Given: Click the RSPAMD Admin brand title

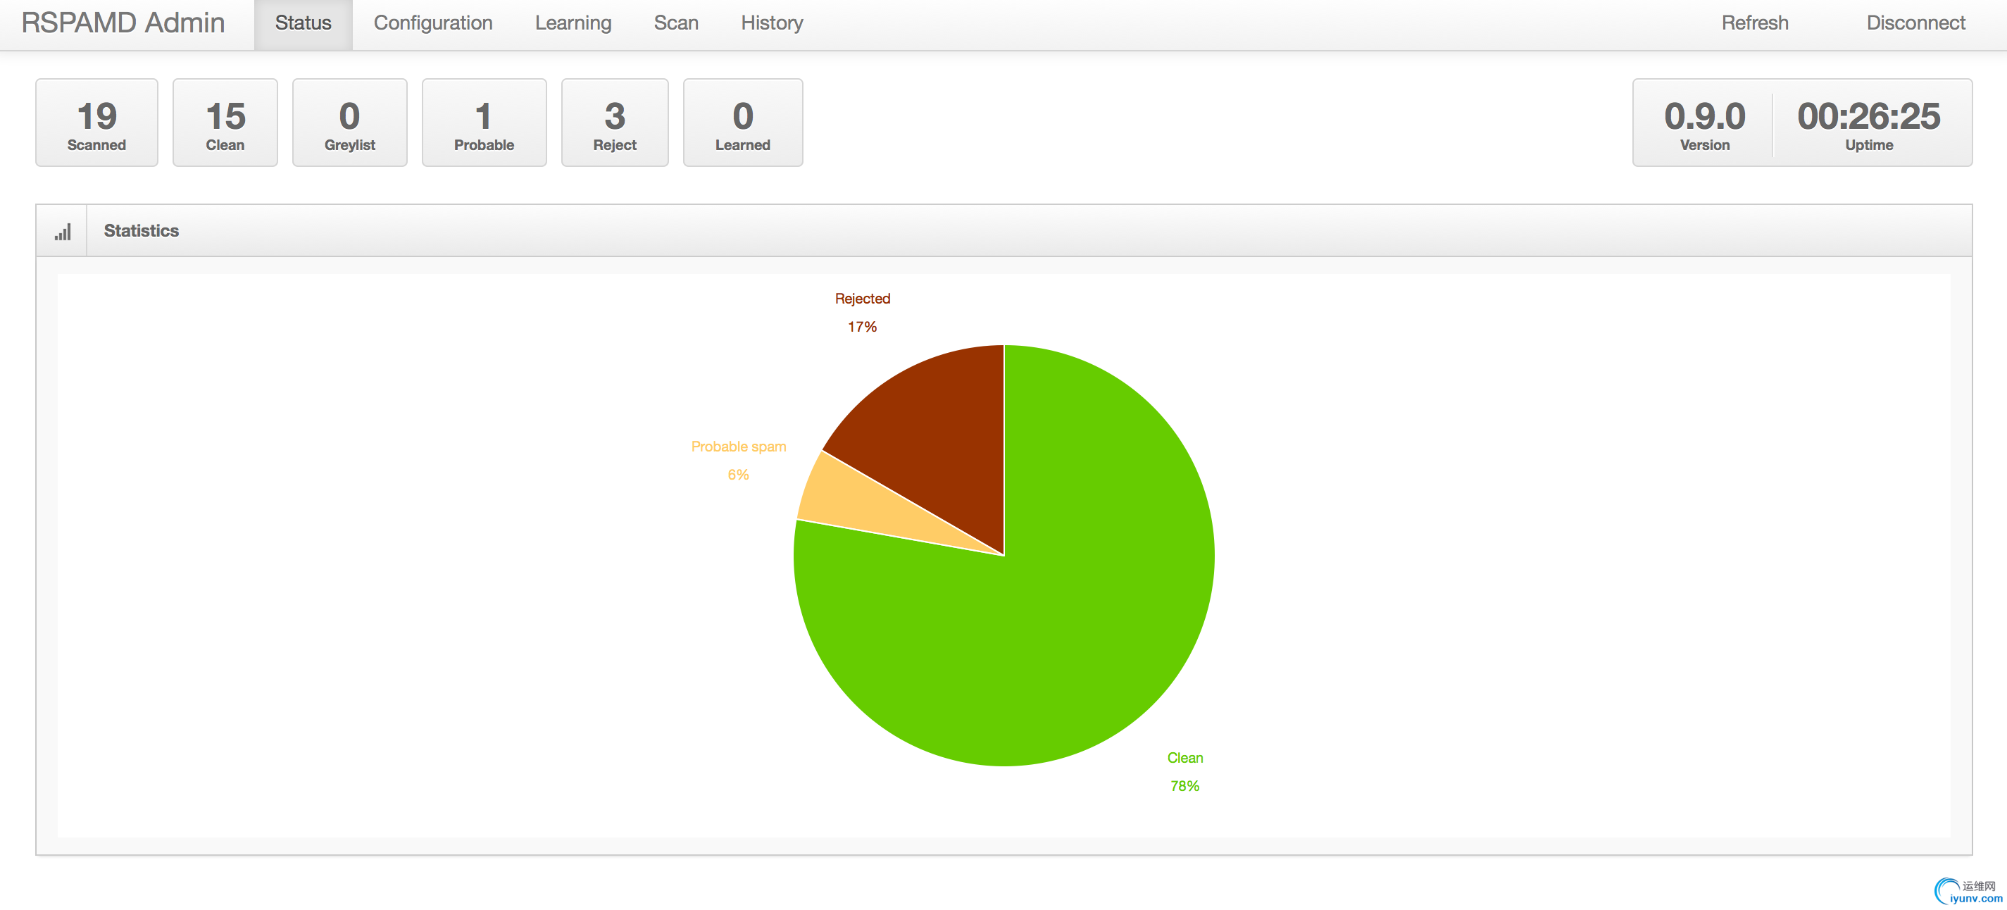Looking at the screenshot, I should [x=123, y=23].
